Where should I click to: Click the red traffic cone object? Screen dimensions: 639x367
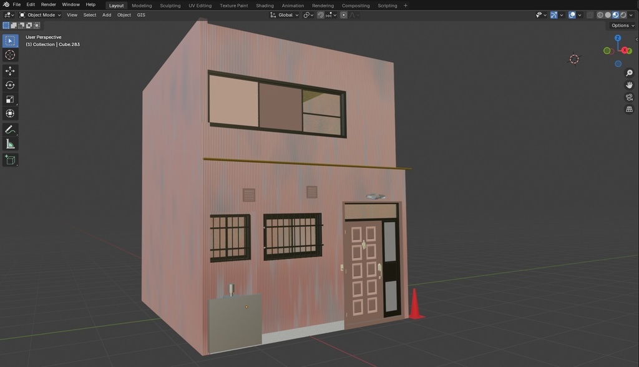pyautogui.click(x=416, y=304)
